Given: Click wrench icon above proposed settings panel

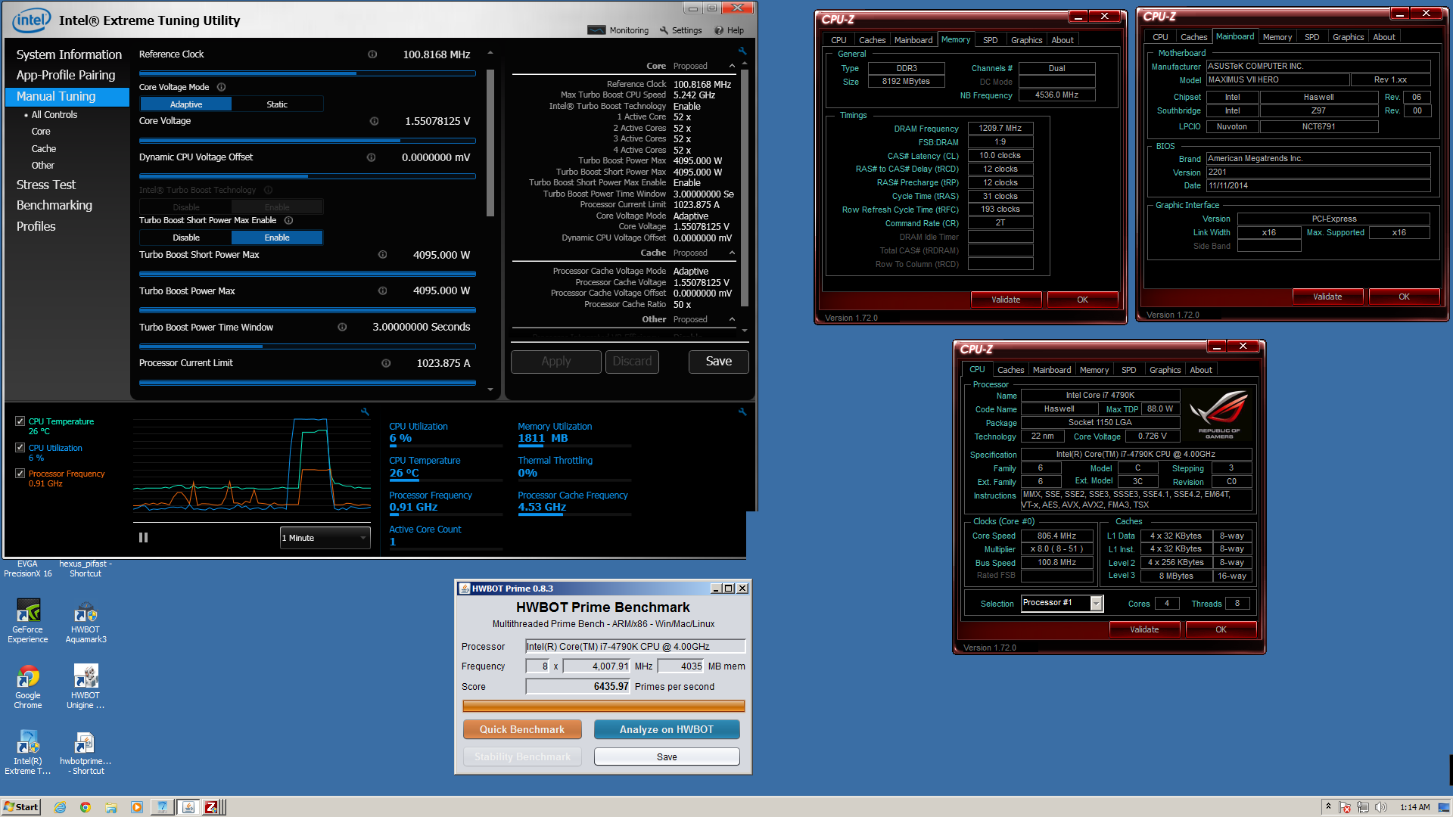Looking at the screenshot, I should point(742,51).
